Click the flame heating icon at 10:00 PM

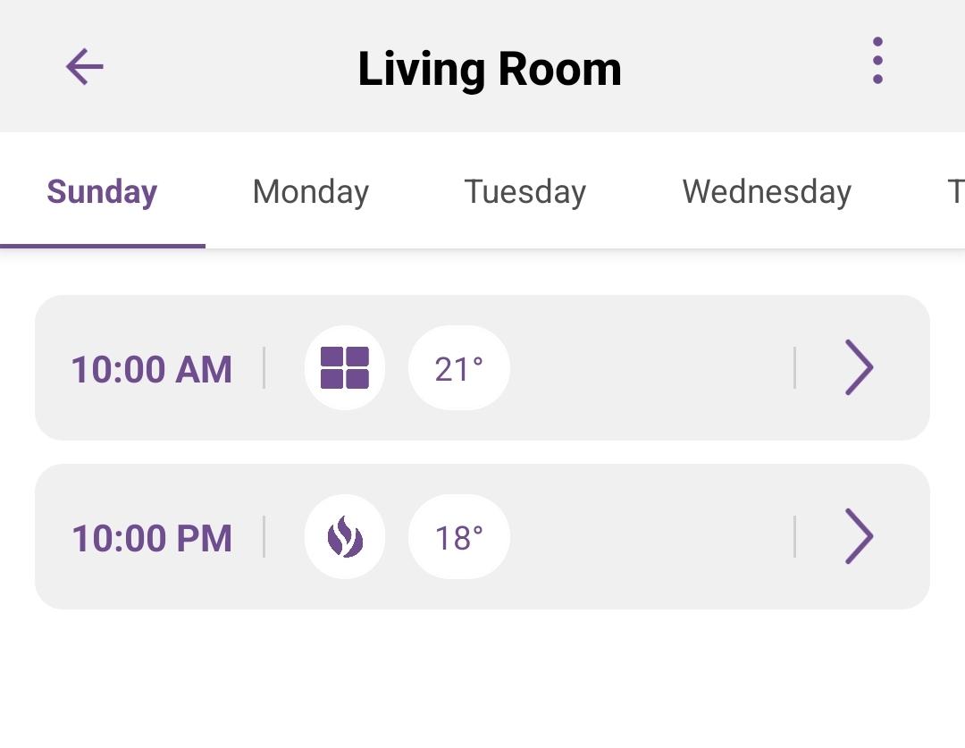point(345,537)
